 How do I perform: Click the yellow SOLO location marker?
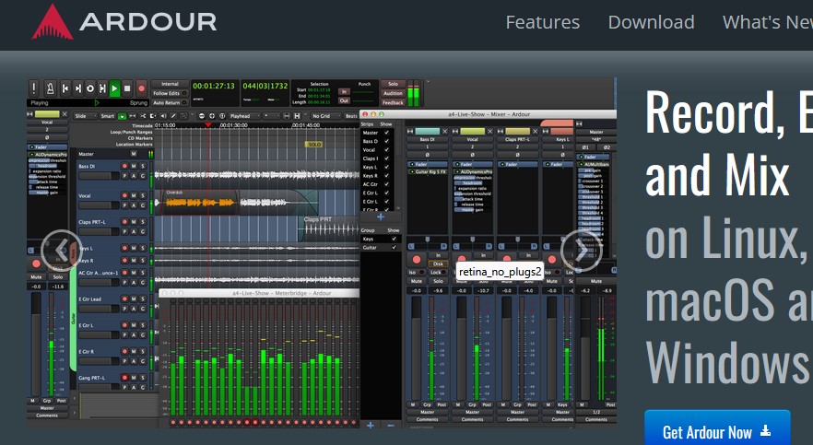coord(314,145)
